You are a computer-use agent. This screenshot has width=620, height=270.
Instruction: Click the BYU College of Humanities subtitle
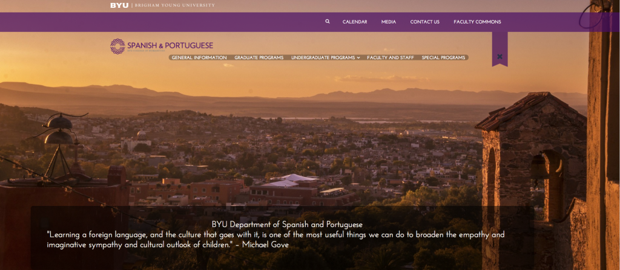(x=151, y=51)
